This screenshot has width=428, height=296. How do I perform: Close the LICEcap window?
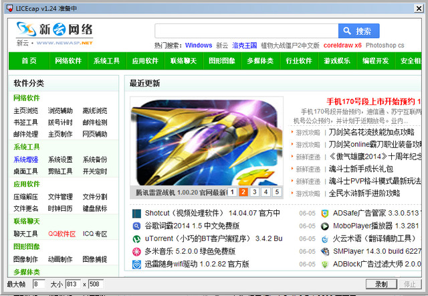click(419, 9)
